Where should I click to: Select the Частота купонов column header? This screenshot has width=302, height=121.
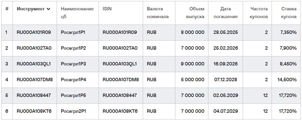[259, 13]
